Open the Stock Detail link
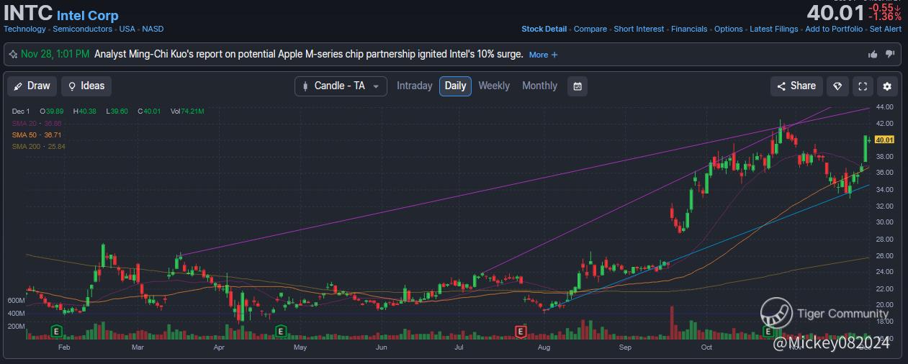The height and width of the screenshot is (364, 908). point(544,29)
